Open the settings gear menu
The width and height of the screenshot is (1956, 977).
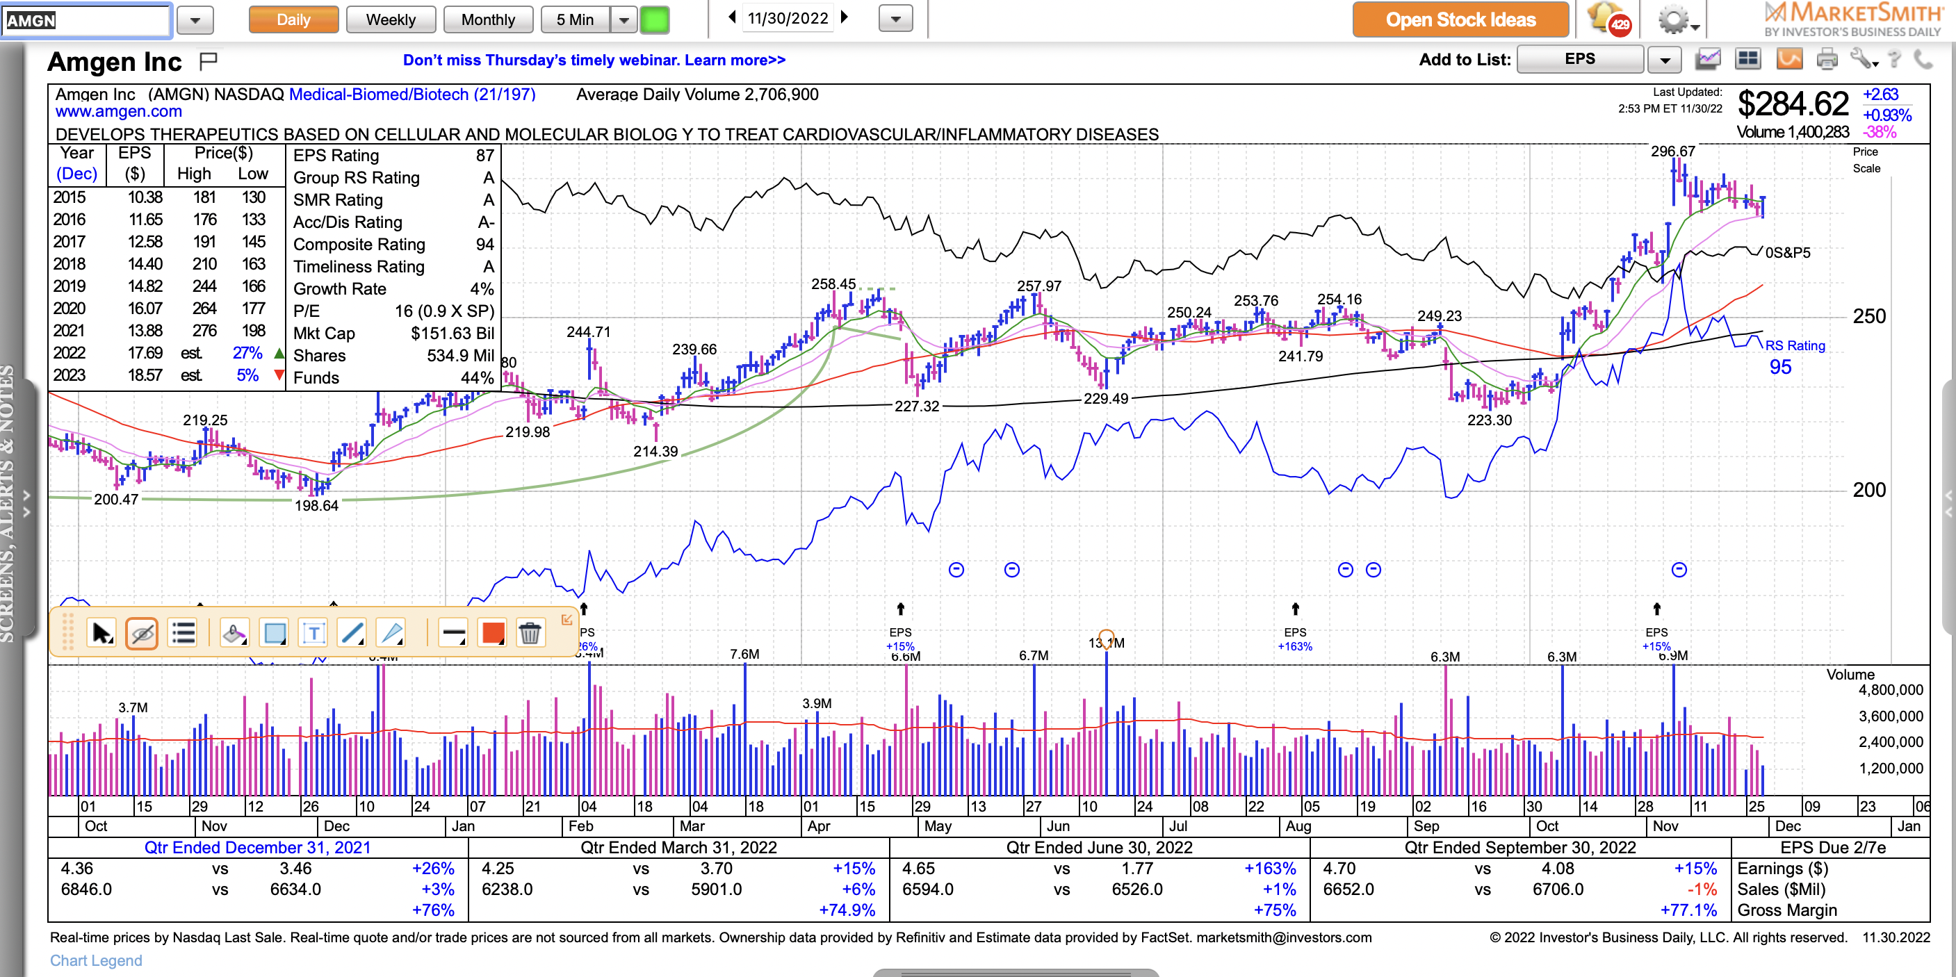[x=1677, y=19]
